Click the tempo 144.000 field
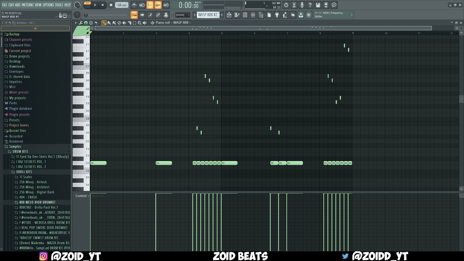The height and width of the screenshot is (261, 464). [x=121, y=5]
